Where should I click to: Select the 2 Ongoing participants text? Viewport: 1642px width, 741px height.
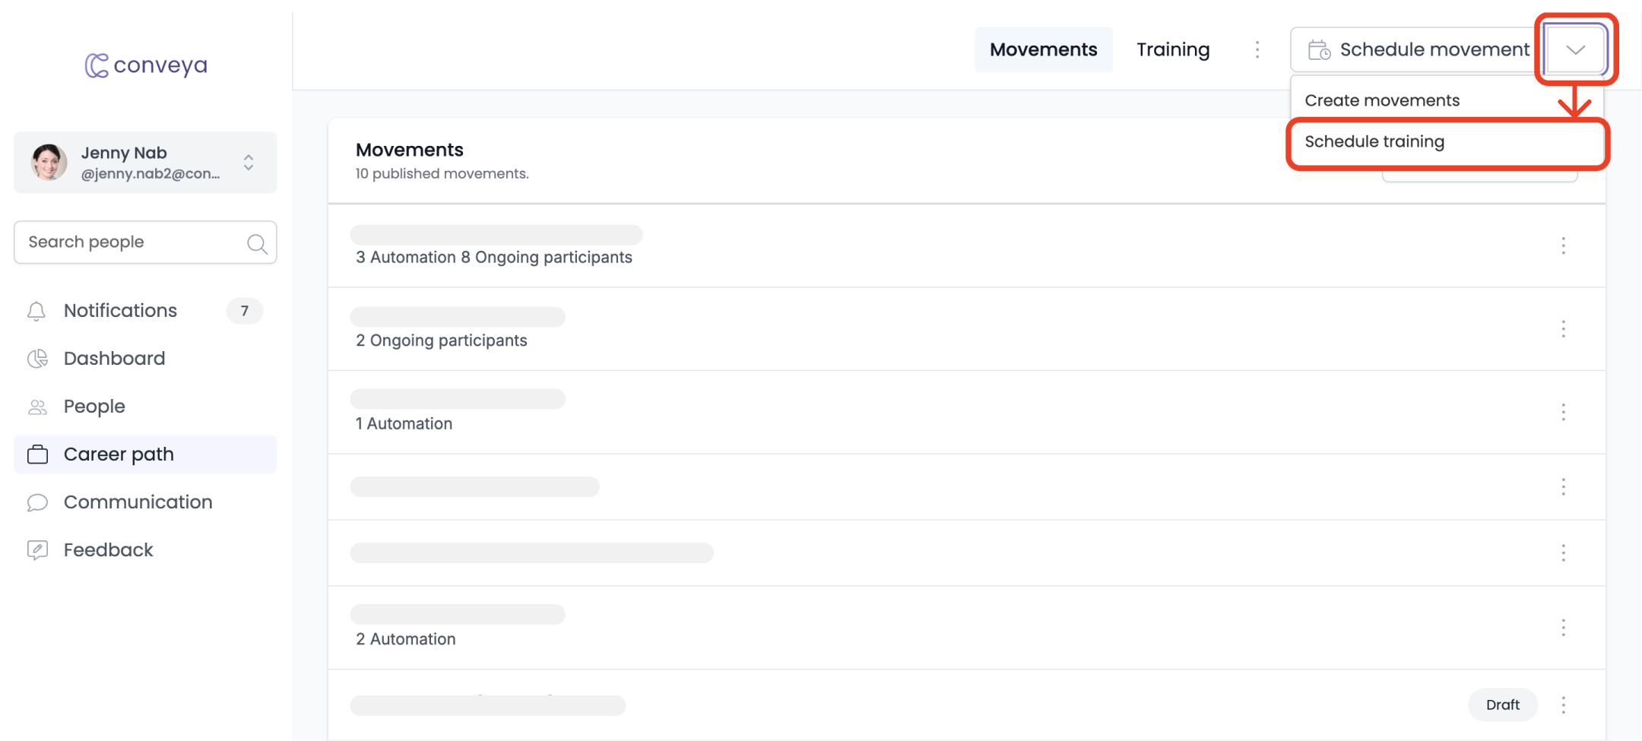[x=442, y=340]
